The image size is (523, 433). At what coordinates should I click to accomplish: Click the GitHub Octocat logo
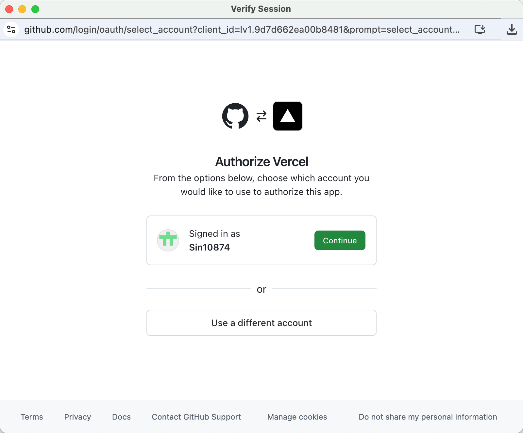click(x=235, y=116)
